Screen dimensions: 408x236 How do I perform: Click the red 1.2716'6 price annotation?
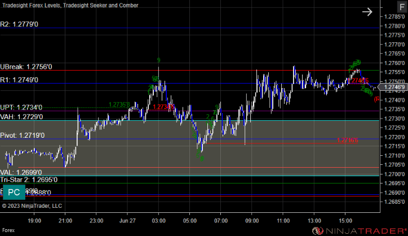pos(347,140)
